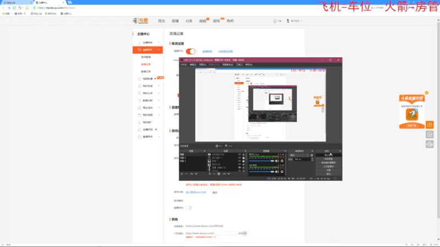Mute the 麦克风/Aux mixer channel speaker
Image resolution: width=440 pixels, height=247 pixels.
[277, 161]
